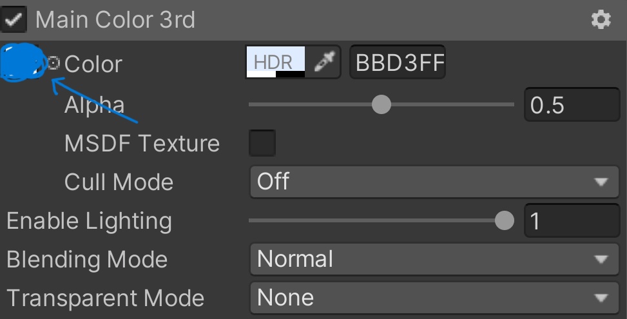627x319 pixels.
Task: Open the Cull Mode dropdown
Action: click(429, 182)
